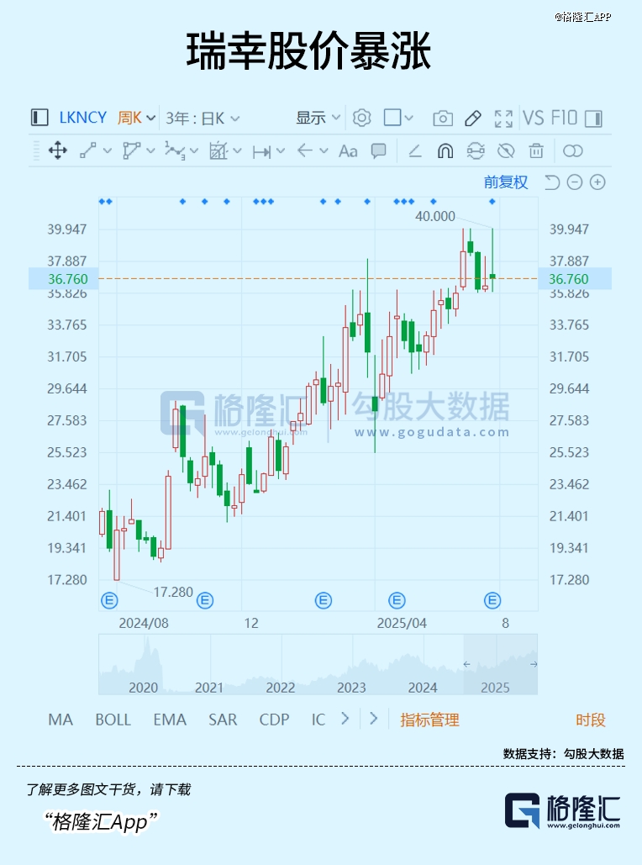The width and height of the screenshot is (642, 865).
Task: Toggle the left sidebar panel
Action: 39,118
